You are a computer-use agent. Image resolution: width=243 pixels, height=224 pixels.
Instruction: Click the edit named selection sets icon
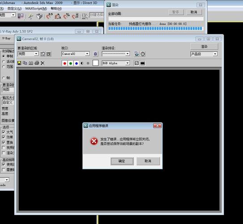[85, 16]
